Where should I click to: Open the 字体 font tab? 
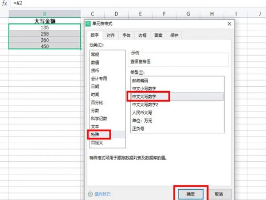click(126, 36)
